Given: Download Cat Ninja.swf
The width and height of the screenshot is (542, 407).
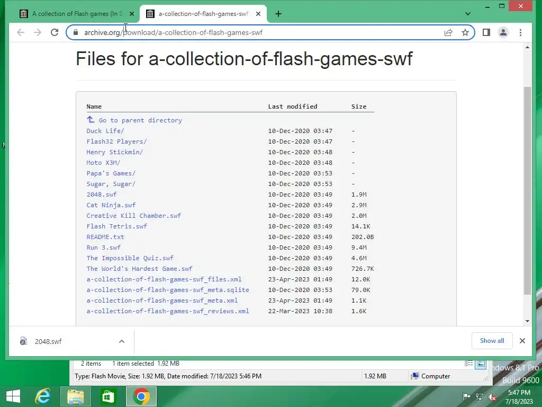Looking at the screenshot, I should (111, 205).
